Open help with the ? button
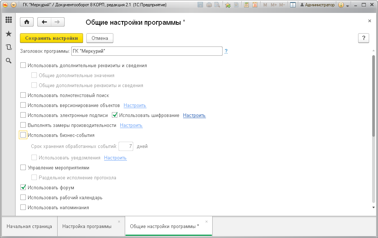Screen dimensions: 378x238 [x=364, y=38]
